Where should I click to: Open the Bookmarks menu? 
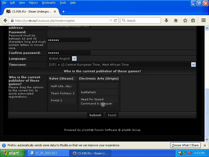pyautogui.click(x=49, y=3)
